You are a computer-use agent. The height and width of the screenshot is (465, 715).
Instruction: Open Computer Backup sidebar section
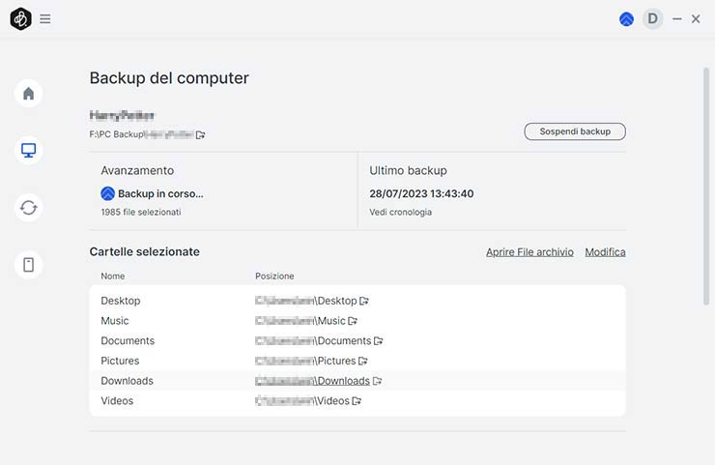point(29,151)
